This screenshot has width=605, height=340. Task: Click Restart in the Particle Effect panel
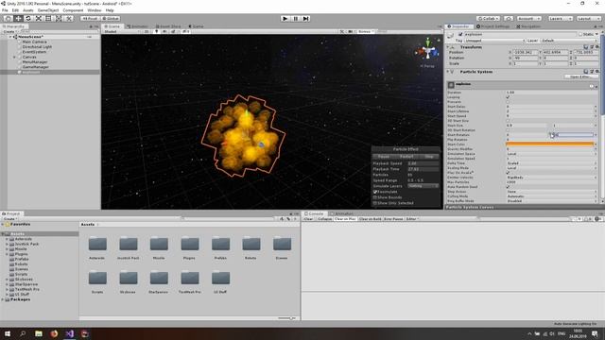(406, 157)
